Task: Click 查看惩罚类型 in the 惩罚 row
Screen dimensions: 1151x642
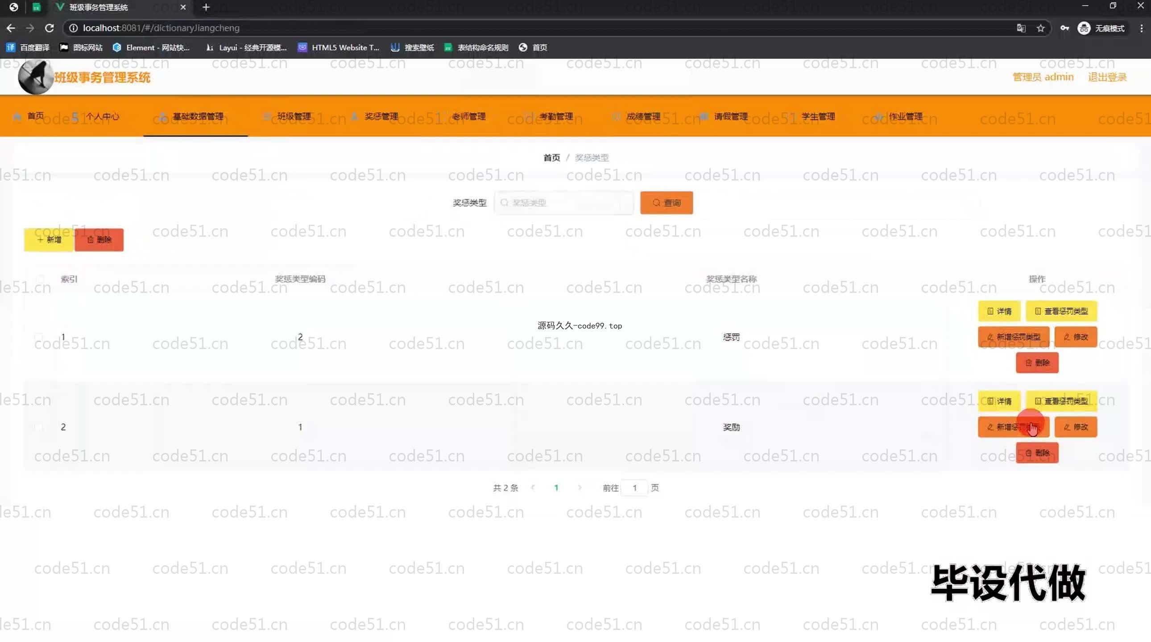Action: pos(1061,311)
